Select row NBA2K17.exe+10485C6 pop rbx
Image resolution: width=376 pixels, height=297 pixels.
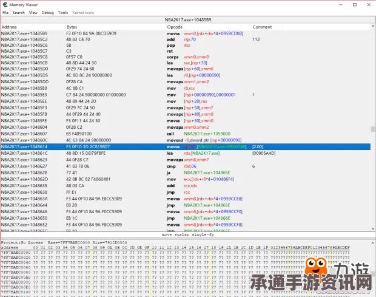(186, 45)
